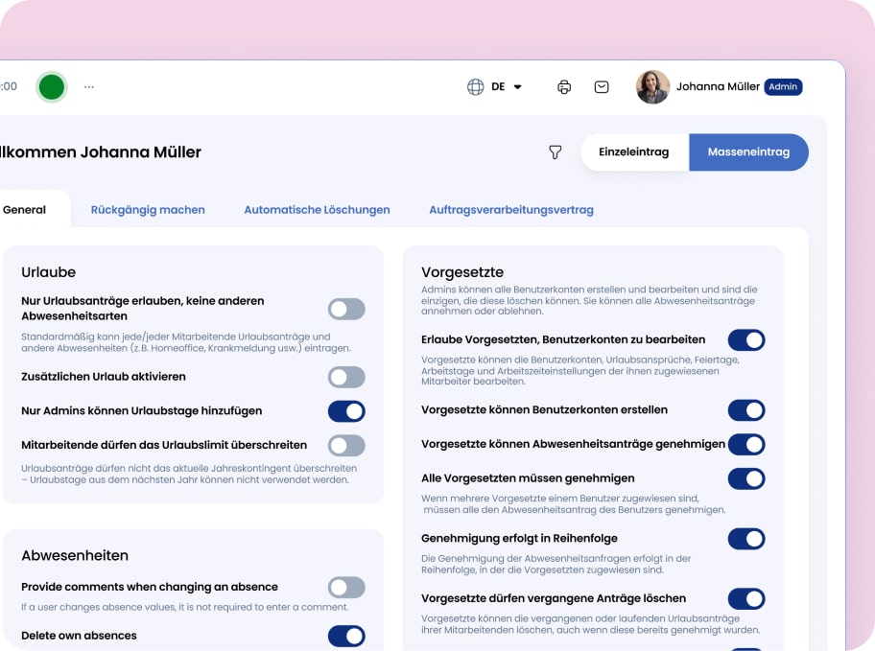Open the Automatische Löschungen tab
Screen dimensions: 875x651
pyautogui.click(x=317, y=210)
